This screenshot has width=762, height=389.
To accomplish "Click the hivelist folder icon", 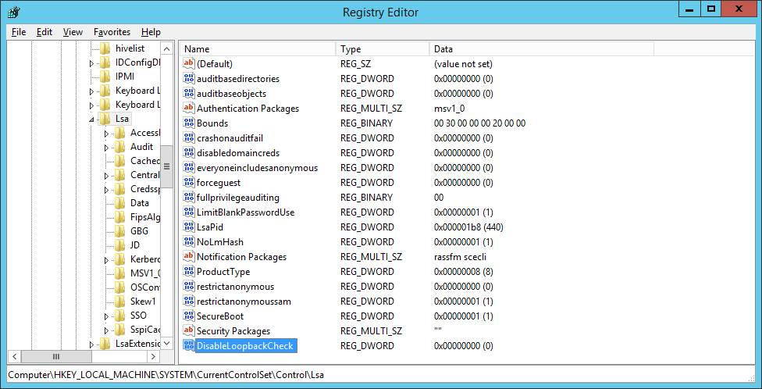I will click(x=105, y=48).
